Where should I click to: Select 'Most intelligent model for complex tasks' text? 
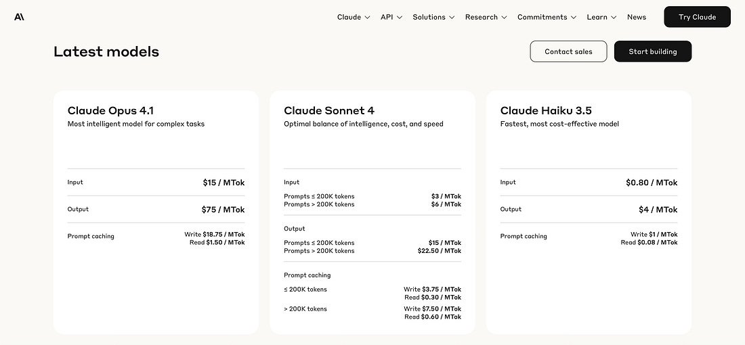coord(136,124)
